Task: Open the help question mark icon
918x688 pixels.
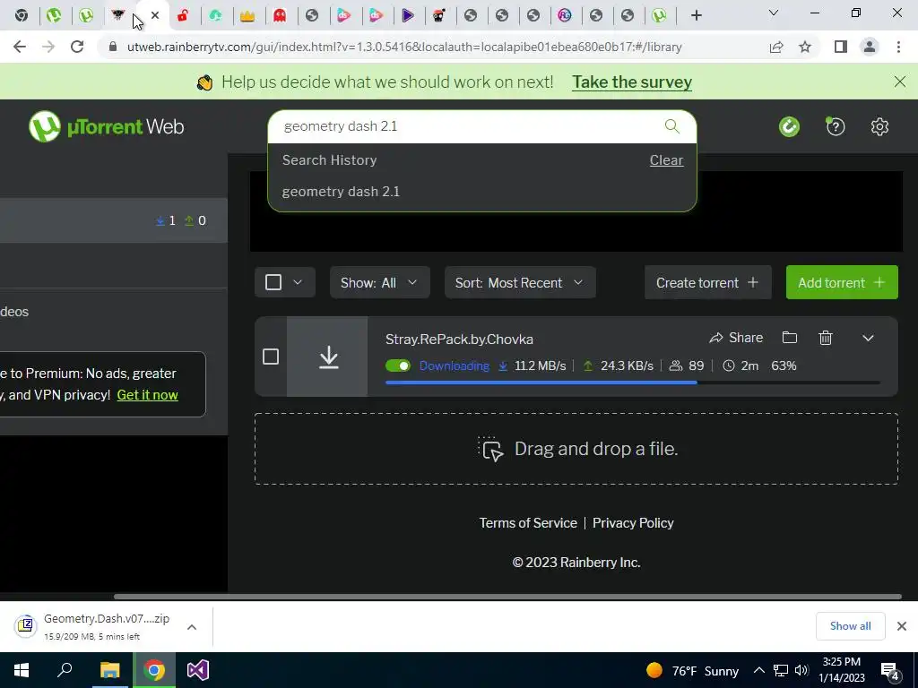Action: click(836, 126)
